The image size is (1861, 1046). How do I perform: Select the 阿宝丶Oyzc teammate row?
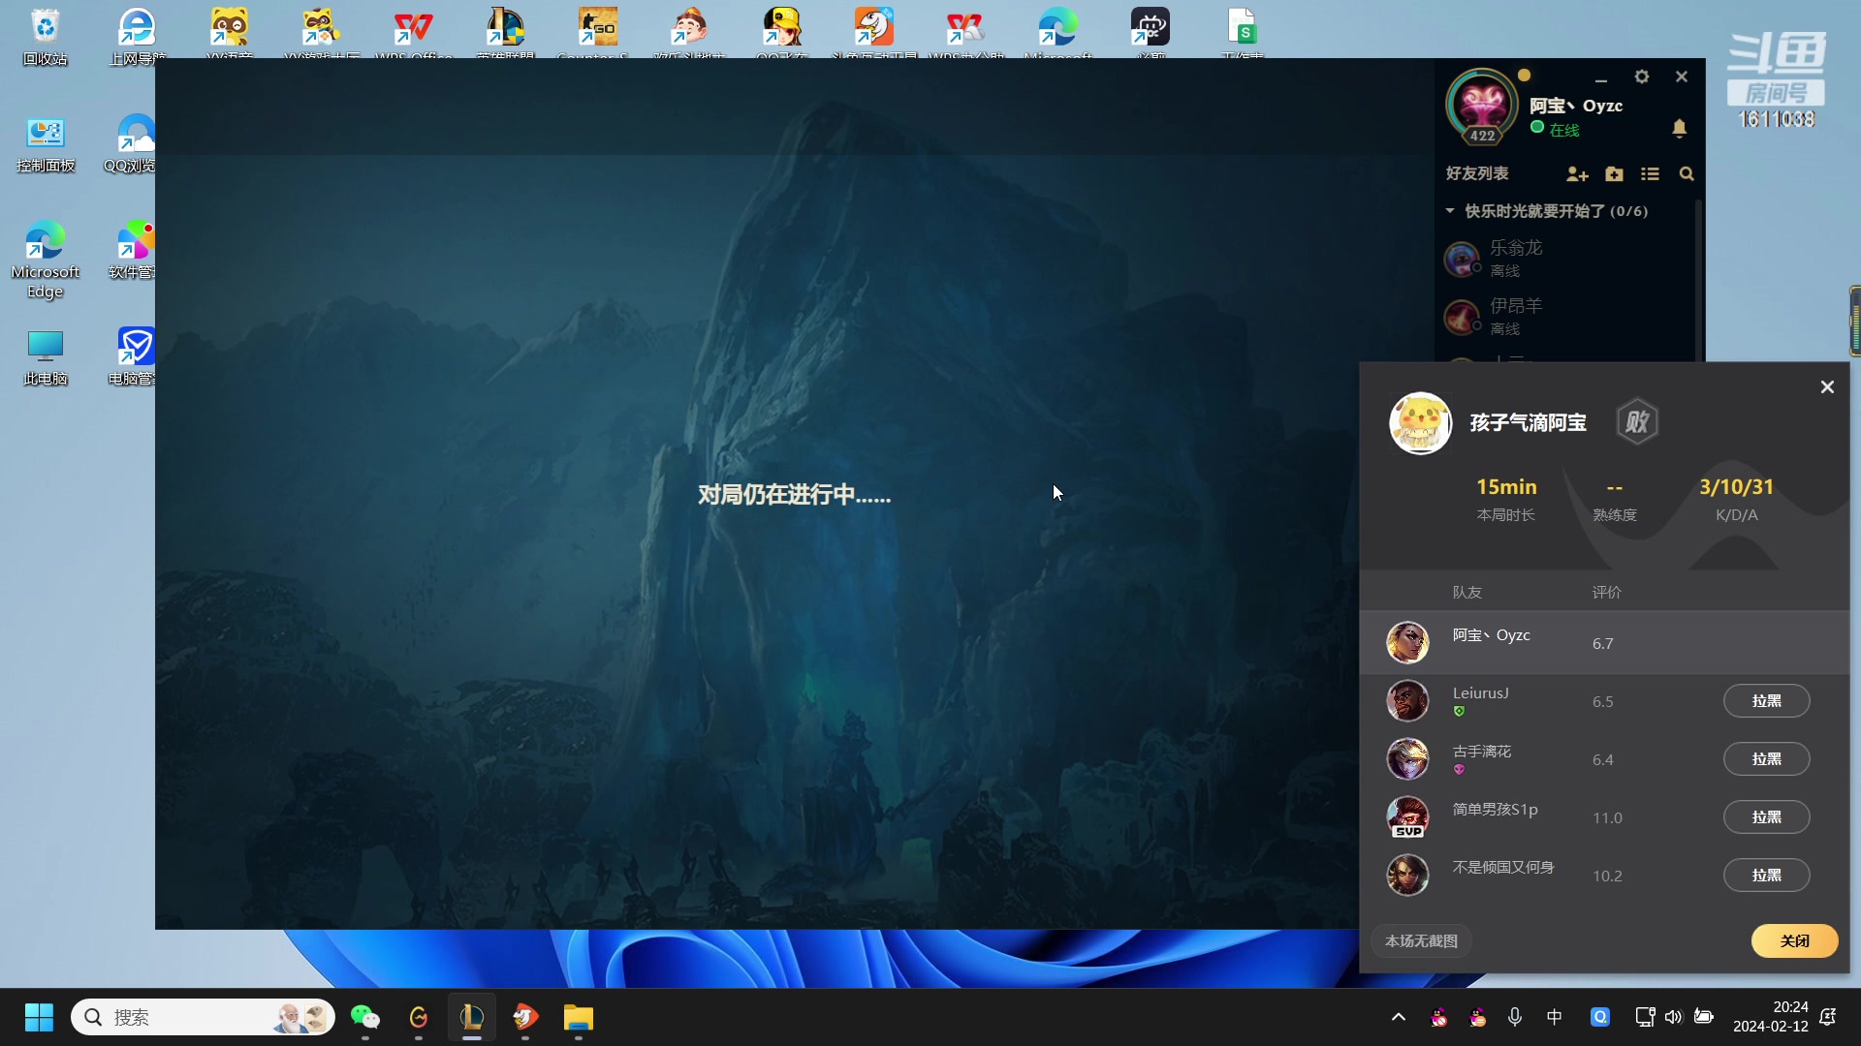tap(1604, 643)
